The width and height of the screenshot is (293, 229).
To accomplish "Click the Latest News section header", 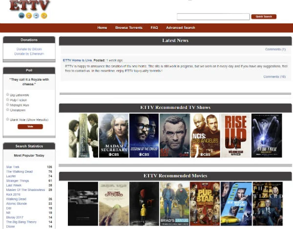I will coord(175,41).
